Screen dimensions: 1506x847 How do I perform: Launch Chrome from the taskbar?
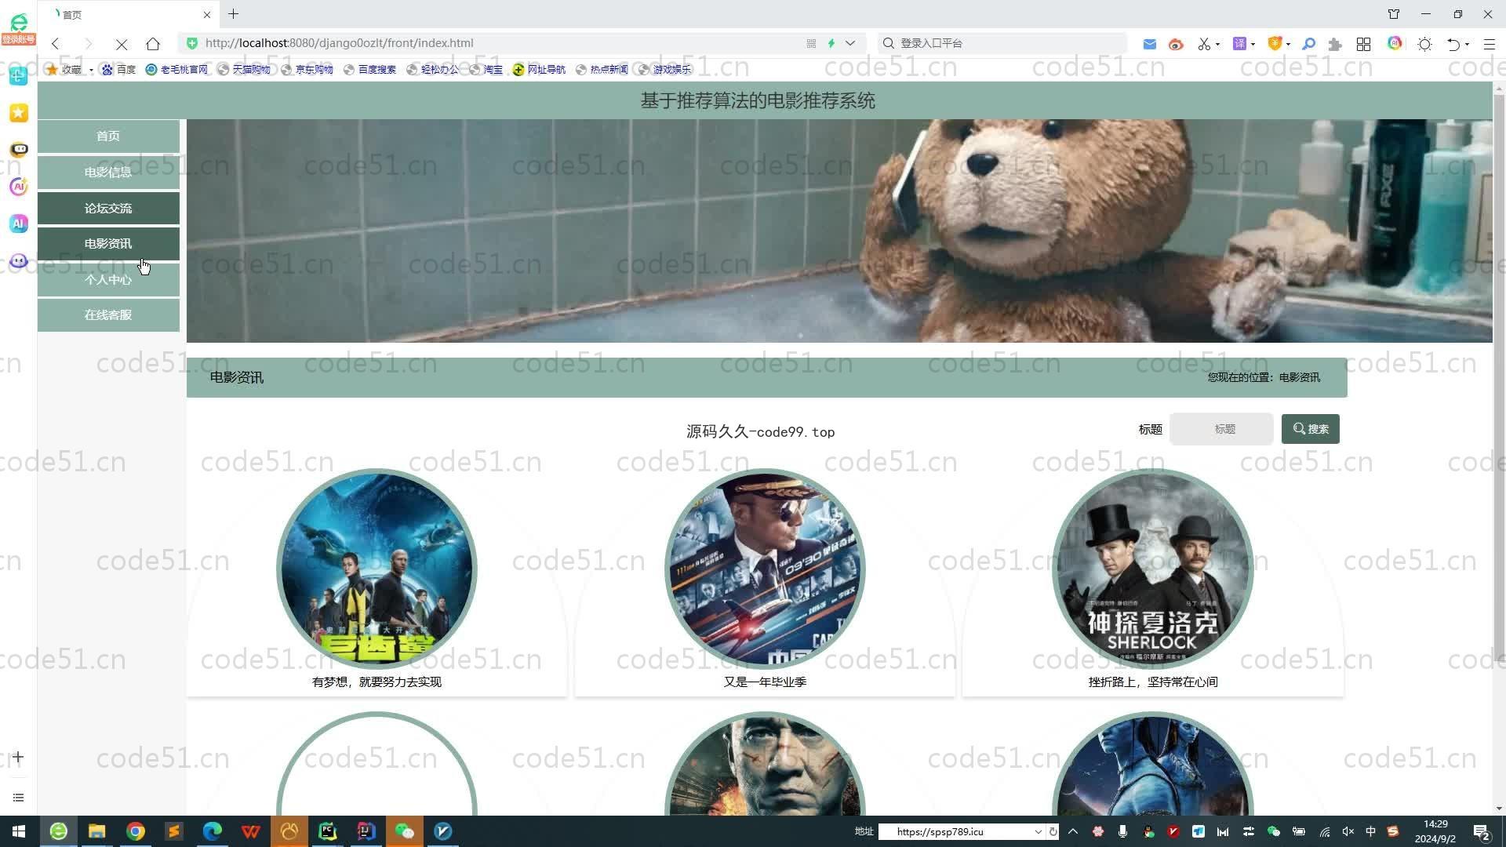[x=135, y=831]
